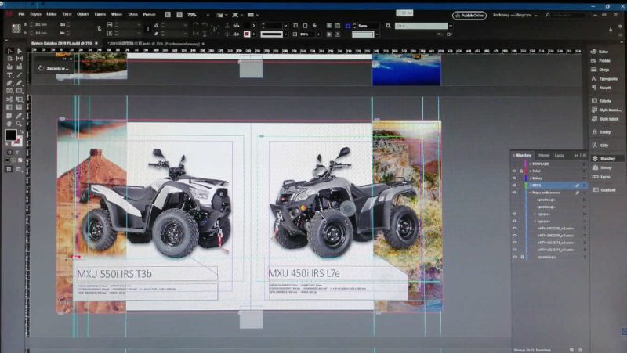The width and height of the screenshot is (627, 353).
Task: Click the black fill color swatch
Action: pos(10,135)
